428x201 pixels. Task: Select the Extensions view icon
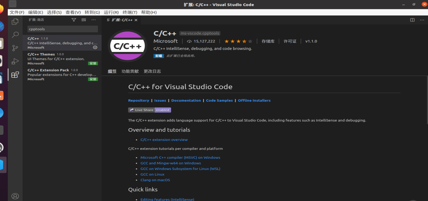coord(15,75)
